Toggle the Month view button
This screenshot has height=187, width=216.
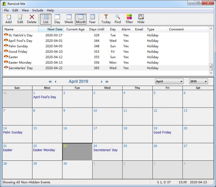click(81, 19)
